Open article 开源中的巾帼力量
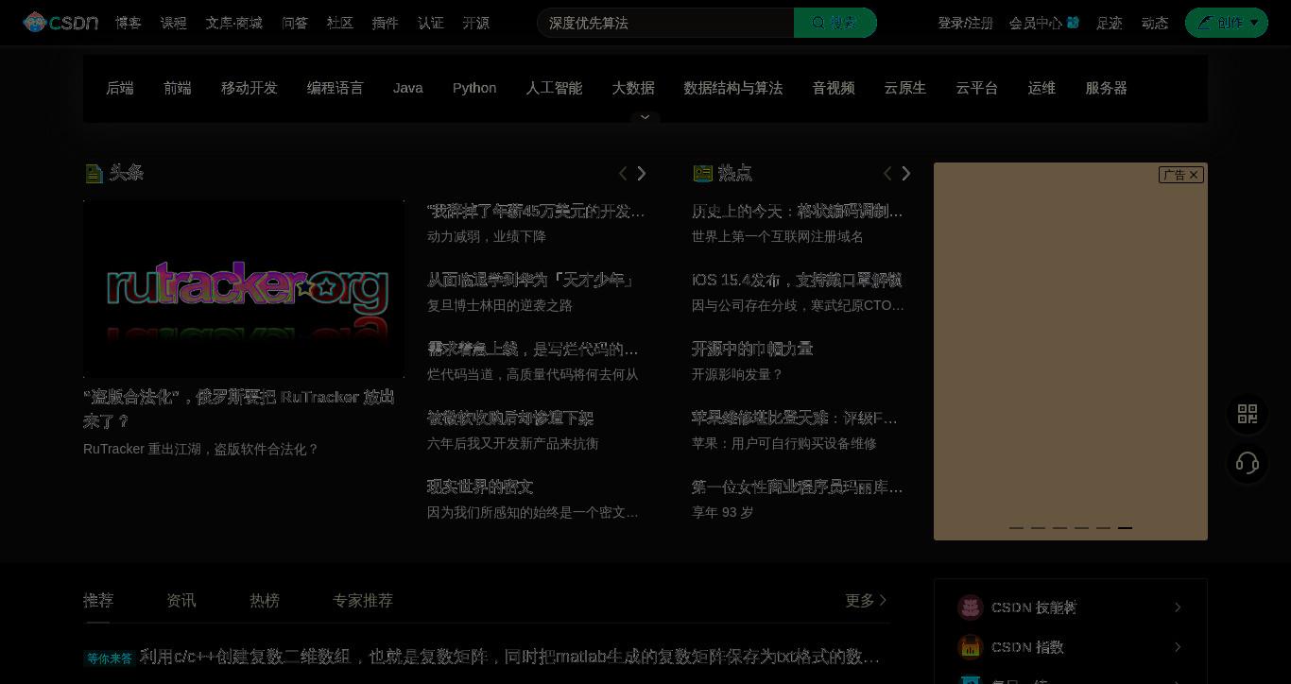The image size is (1291, 684). 752,349
